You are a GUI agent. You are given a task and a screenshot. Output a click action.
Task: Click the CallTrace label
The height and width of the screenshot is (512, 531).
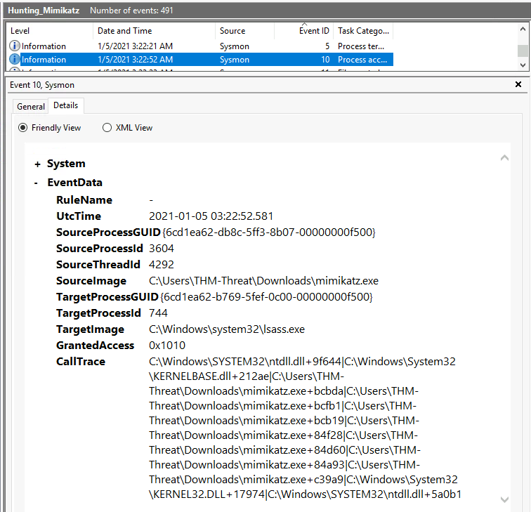pos(81,362)
